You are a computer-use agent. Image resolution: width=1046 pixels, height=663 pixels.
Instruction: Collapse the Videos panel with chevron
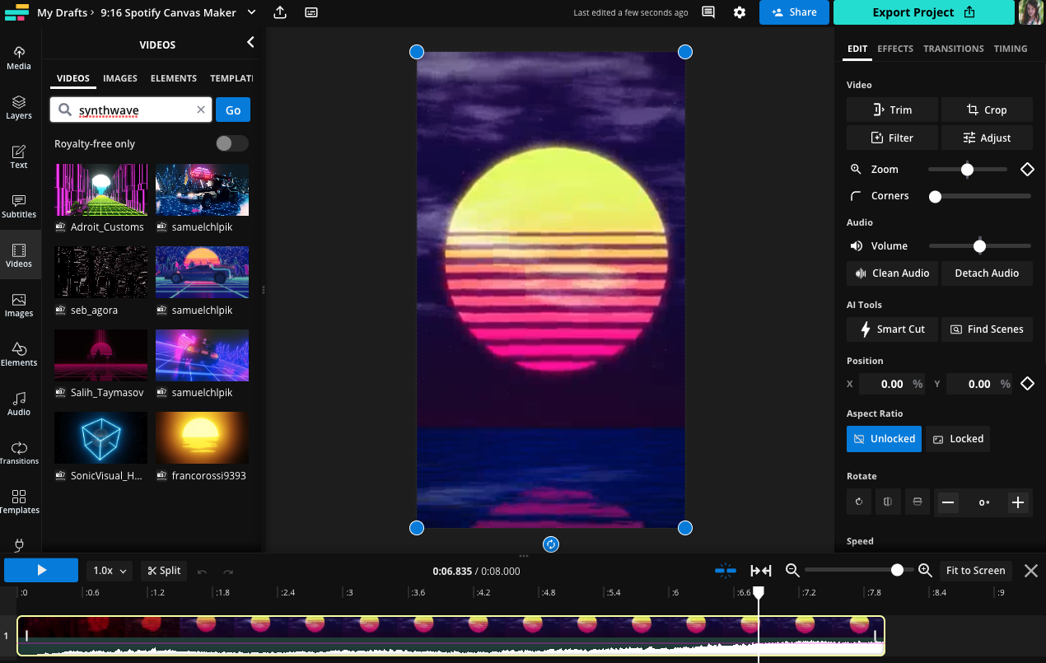[x=250, y=43]
